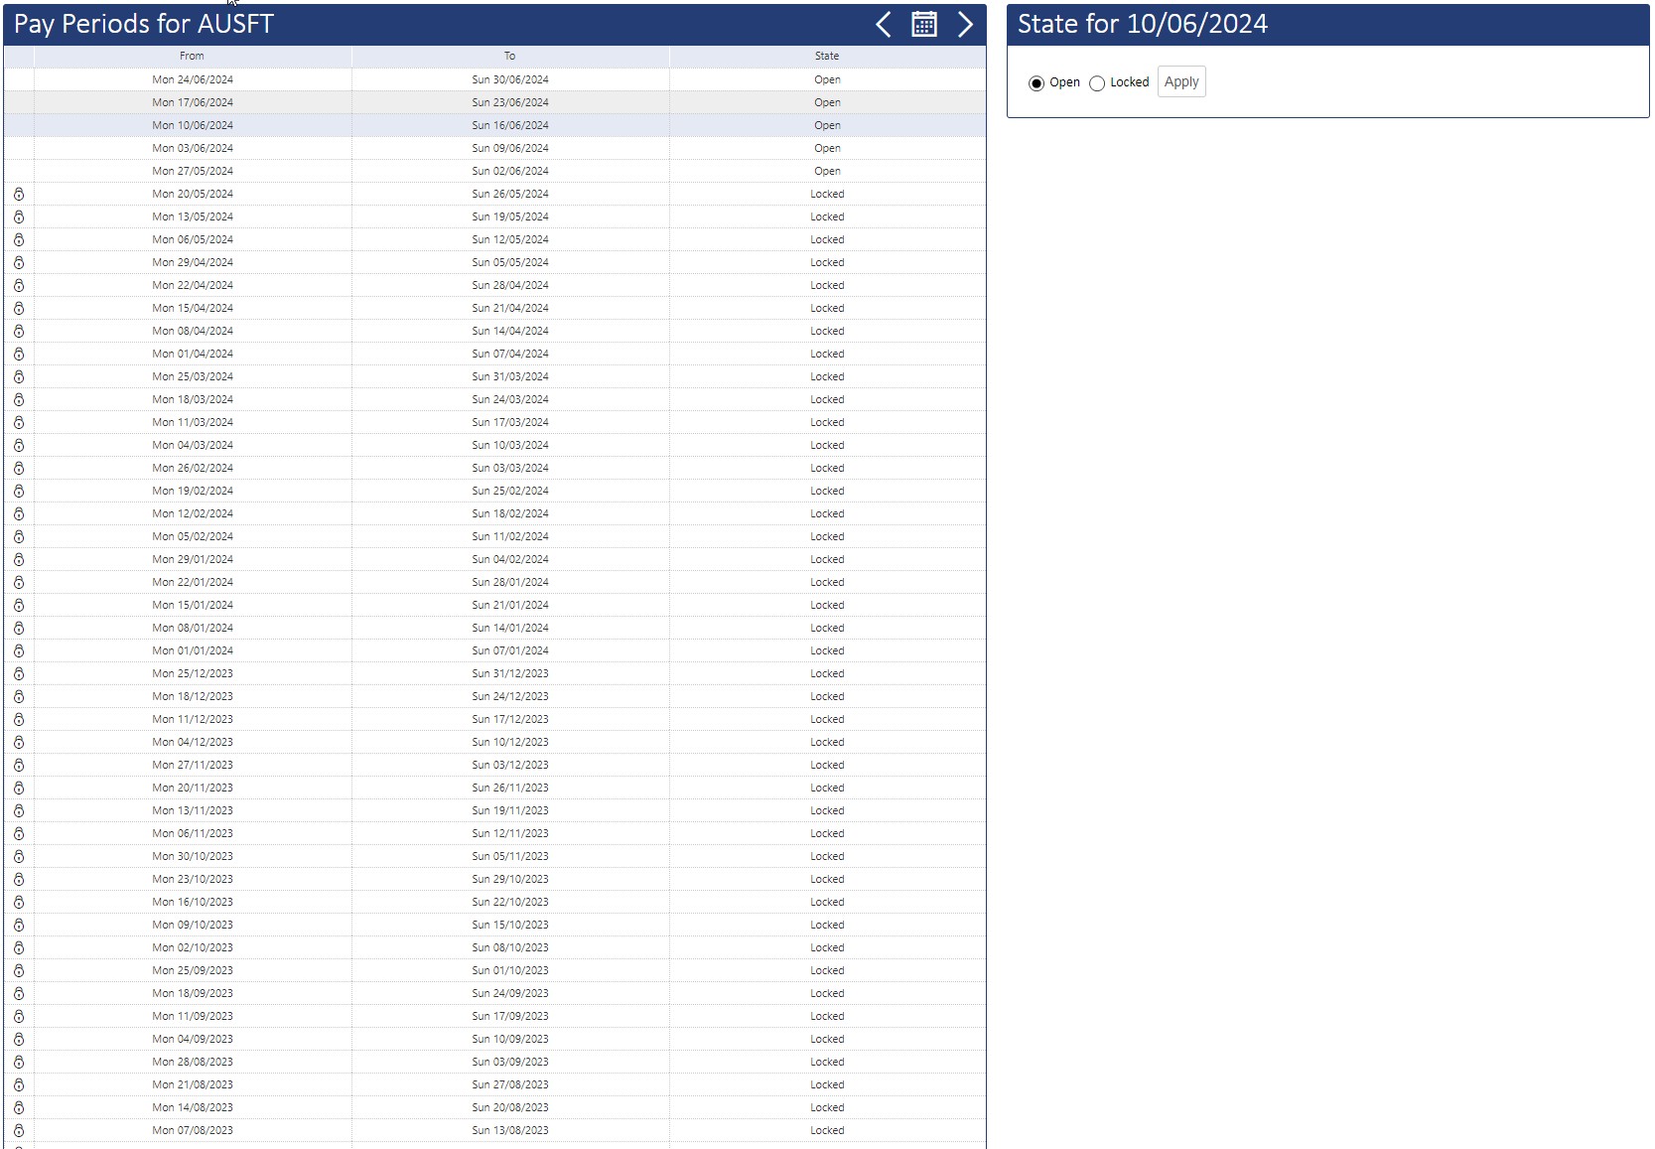1655x1149 pixels.
Task: Click lock icon for Mon 25/12/2023 row
Action: point(19,674)
